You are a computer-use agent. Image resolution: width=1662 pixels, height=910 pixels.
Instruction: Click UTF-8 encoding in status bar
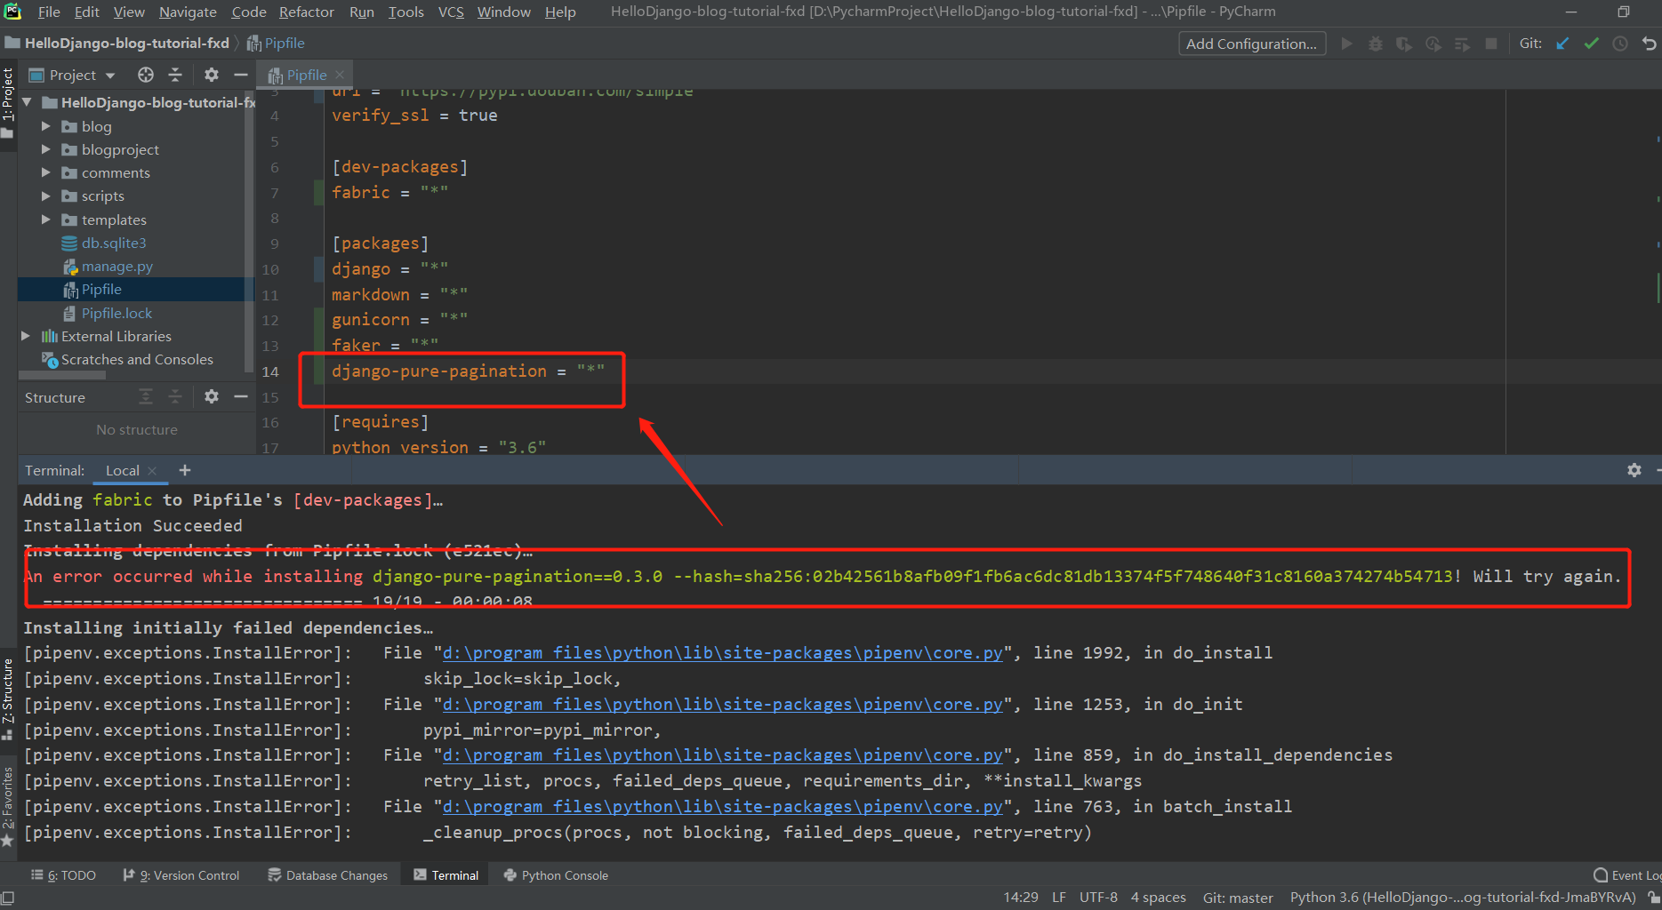pos(1098,898)
